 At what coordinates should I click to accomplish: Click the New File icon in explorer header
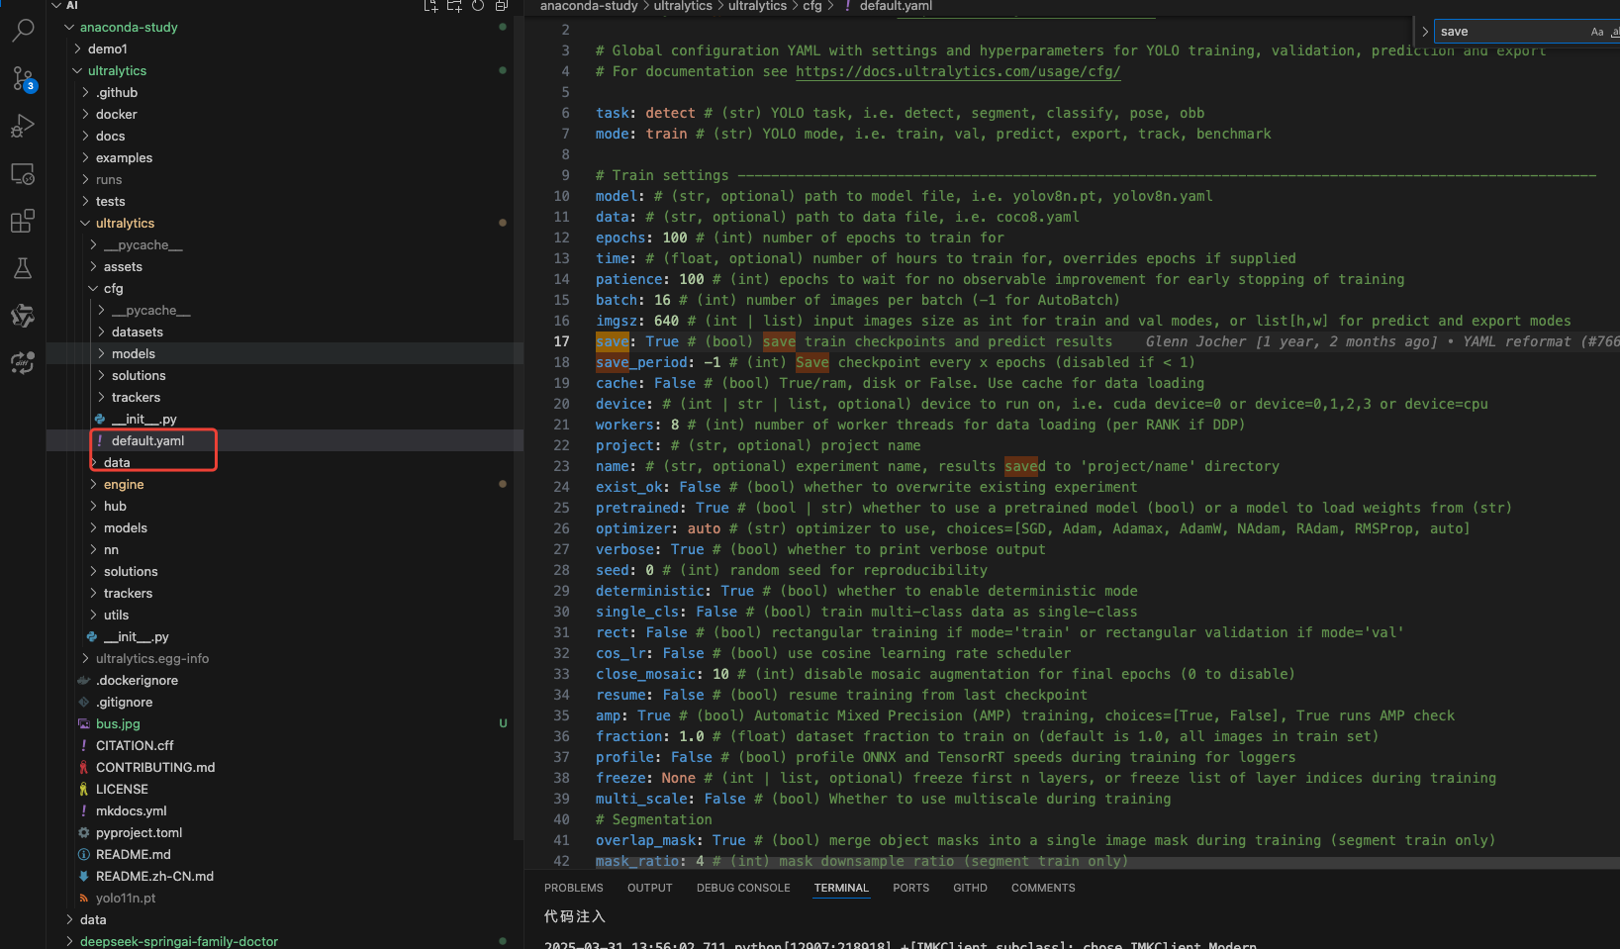click(x=430, y=6)
